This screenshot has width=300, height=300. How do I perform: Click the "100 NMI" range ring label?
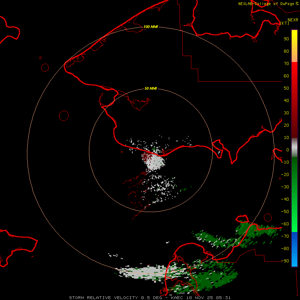click(151, 27)
